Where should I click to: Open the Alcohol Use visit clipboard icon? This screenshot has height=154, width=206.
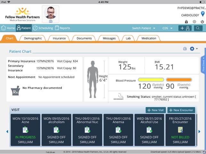pyautogui.click(x=149, y=130)
